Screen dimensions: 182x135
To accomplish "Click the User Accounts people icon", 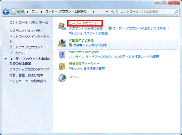I will pos(62,26).
